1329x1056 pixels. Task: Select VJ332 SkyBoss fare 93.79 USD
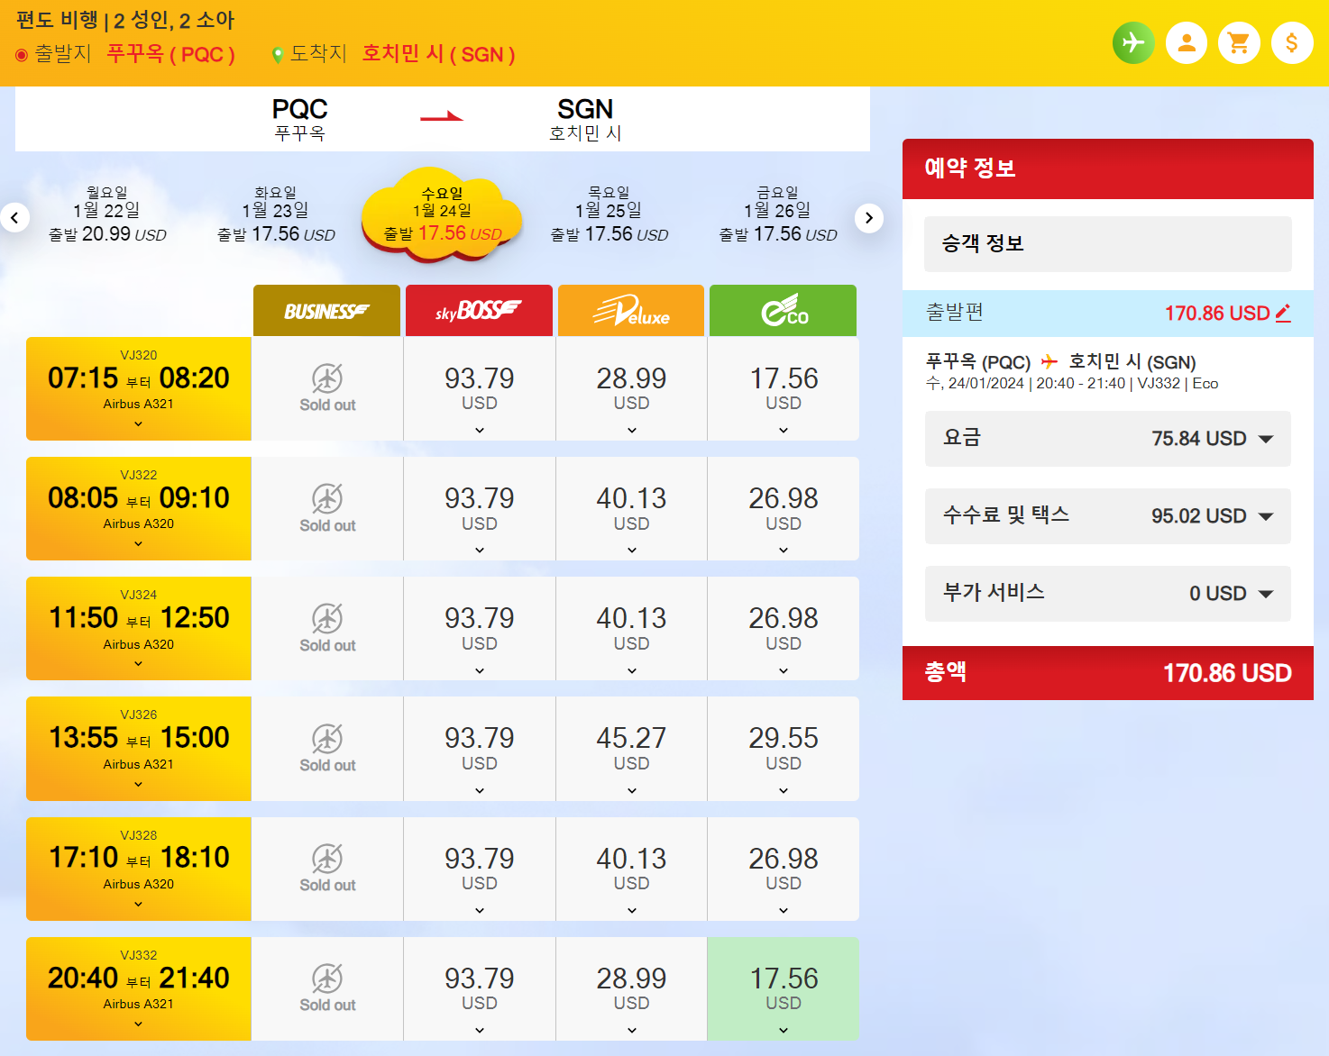click(480, 989)
